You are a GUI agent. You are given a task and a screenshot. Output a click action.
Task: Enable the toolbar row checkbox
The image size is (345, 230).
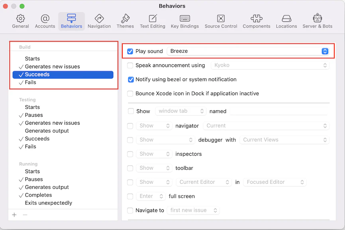click(x=130, y=168)
